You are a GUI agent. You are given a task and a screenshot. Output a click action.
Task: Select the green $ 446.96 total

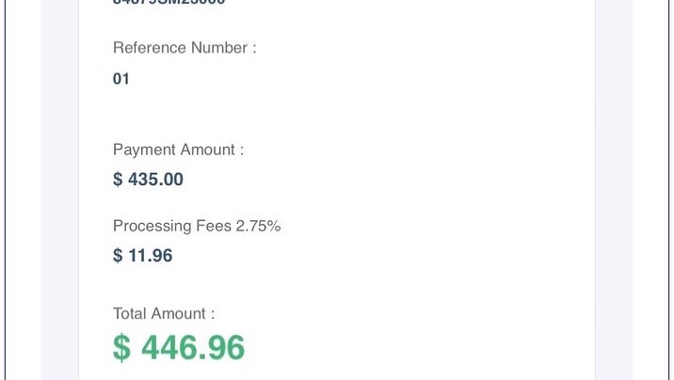tap(179, 347)
